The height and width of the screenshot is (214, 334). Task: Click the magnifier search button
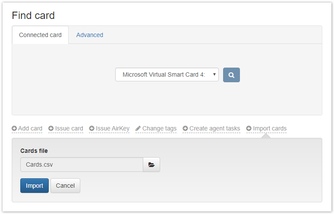pos(231,75)
